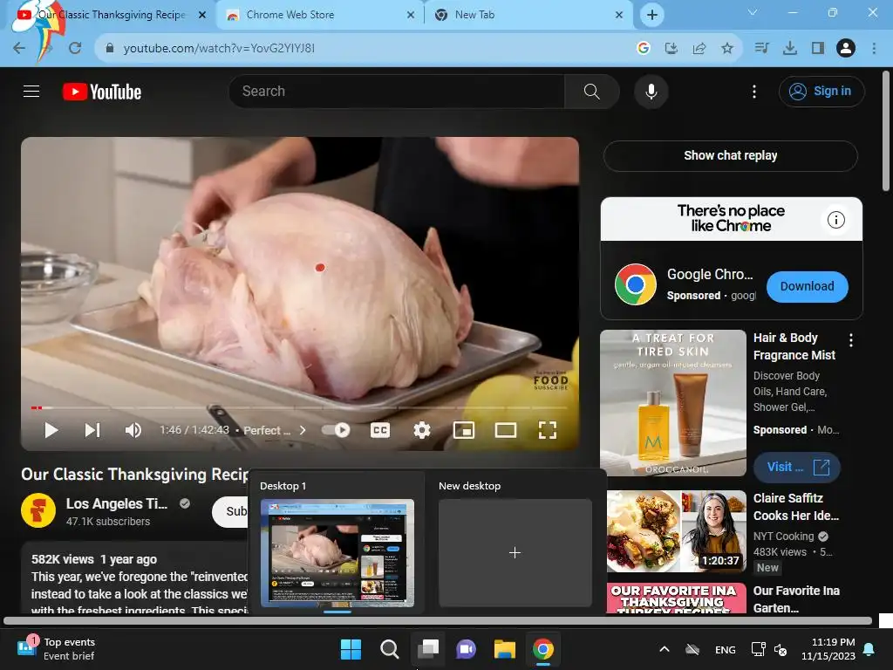Click the YouTube search magnifier button
The height and width of the screenshot is (670, 893).
pyautogui.click(x=592, y=91)
